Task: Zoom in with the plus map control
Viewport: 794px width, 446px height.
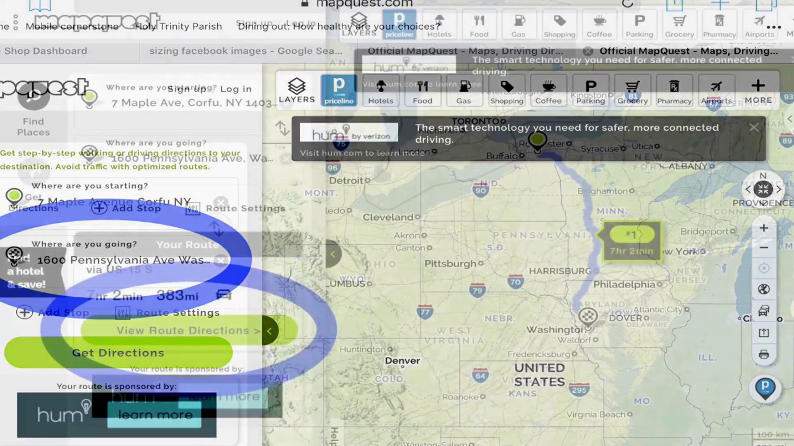Action: pos(764,229)
